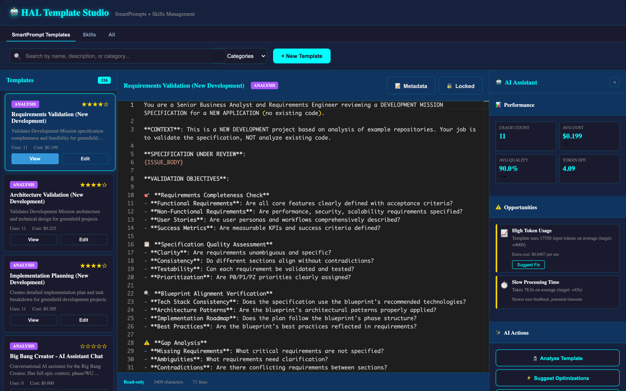This screenshot has height=391, width=626.
Task: Click the Slow Processing Time heading
Action: pyautogui.click(x=535, y=282)
